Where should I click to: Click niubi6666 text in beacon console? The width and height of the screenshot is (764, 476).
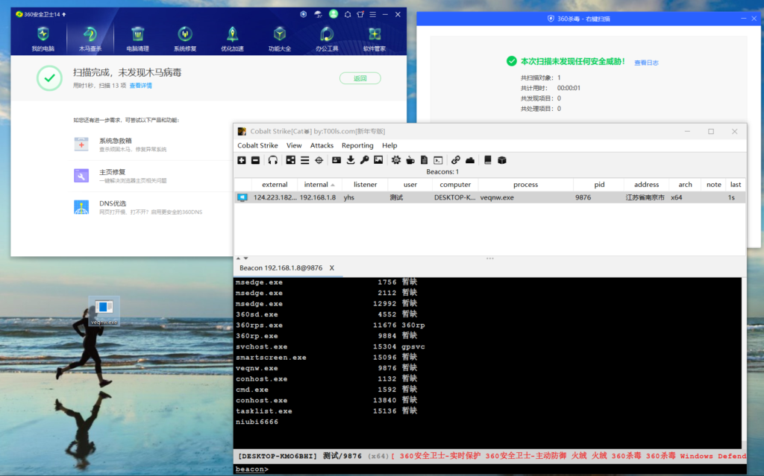pyautogui.click(x=257, y=422)
